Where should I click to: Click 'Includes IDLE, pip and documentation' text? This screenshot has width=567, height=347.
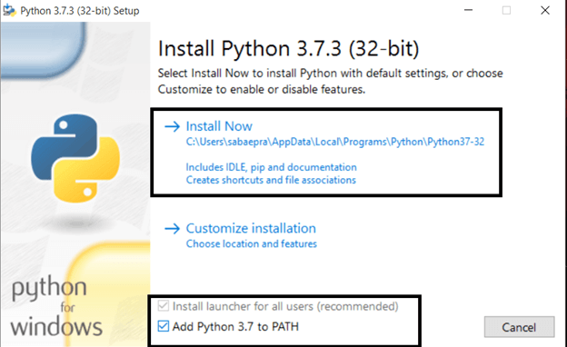271,167
